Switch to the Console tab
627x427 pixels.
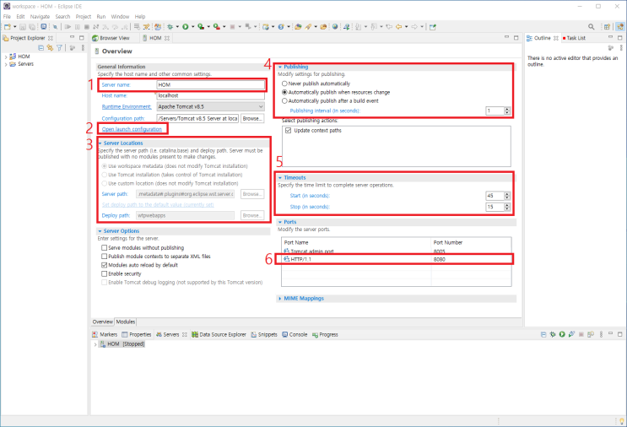click(x=295, y=335)
